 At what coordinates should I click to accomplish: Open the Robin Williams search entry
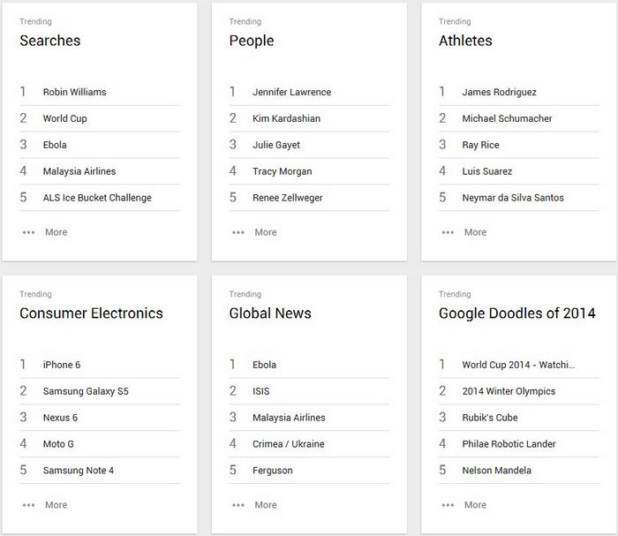pos(74,92)
